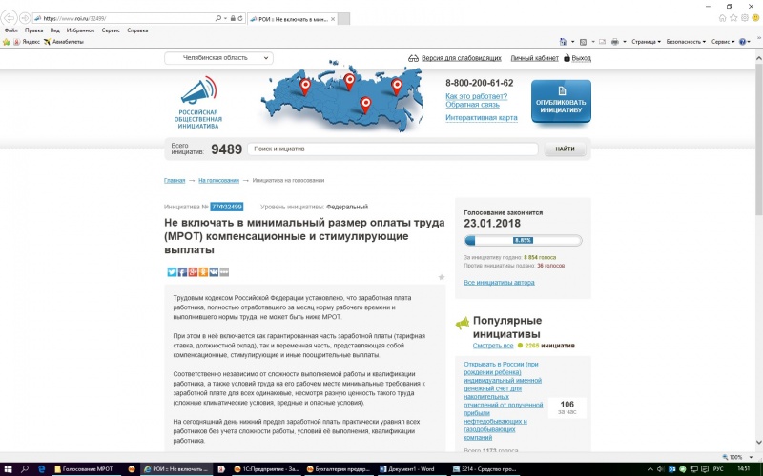Open Смотреть все popular initiatives link
This screenshot has width=763, height=476.
point(493,346)
